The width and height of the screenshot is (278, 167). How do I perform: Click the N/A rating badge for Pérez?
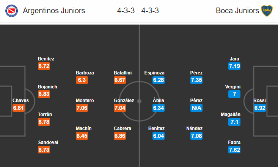point(196,108)
